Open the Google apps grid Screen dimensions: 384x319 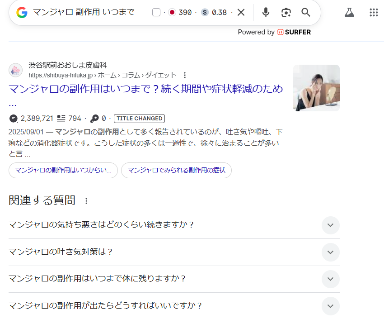[374, 12]
